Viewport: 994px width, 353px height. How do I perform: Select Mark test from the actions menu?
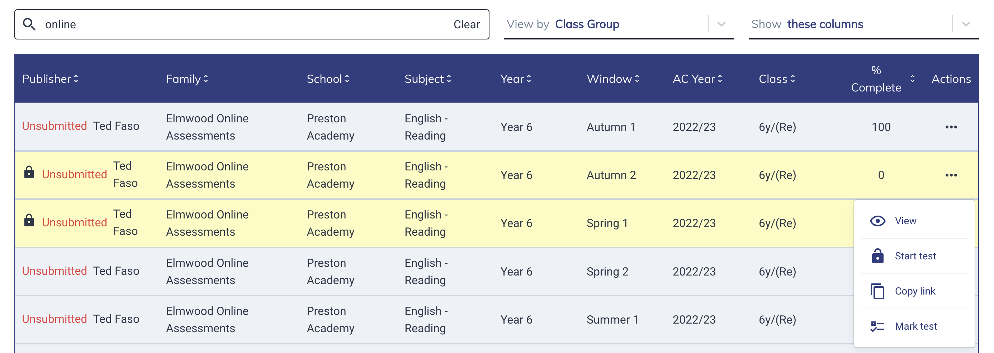click(914, 326)
